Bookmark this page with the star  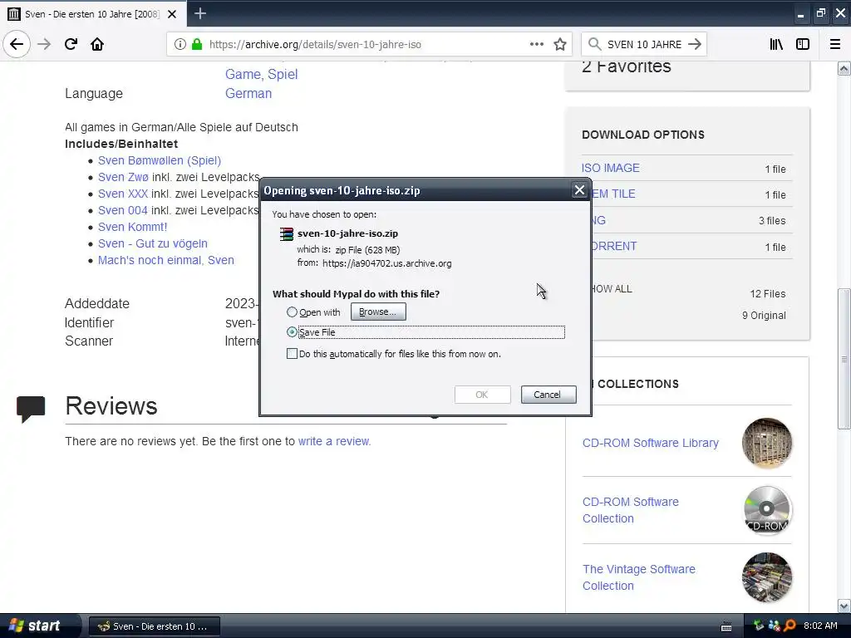560,44
